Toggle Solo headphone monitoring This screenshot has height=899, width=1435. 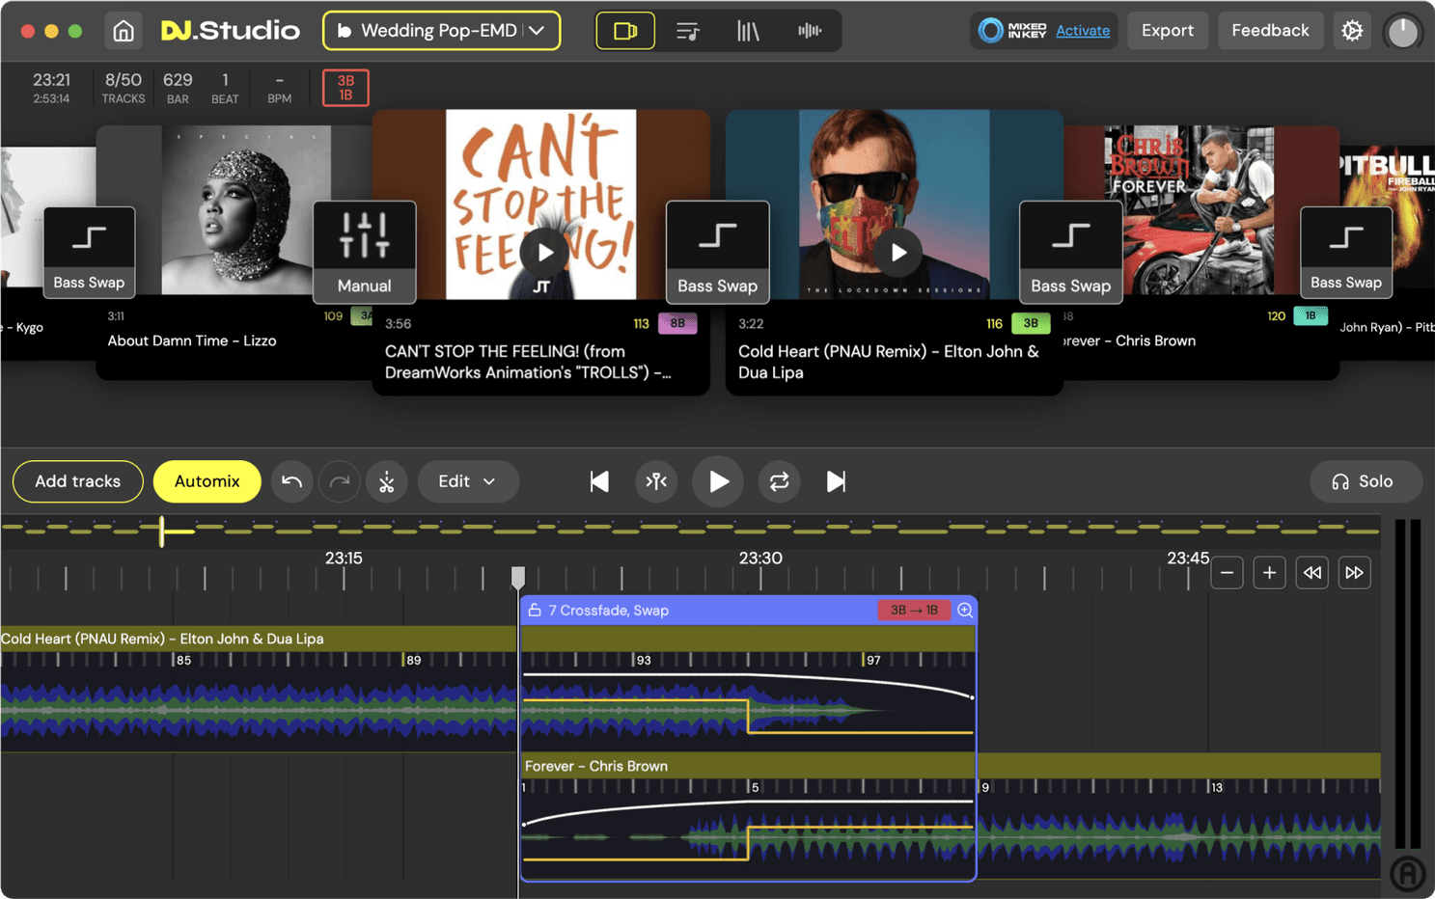[1364, 481]
